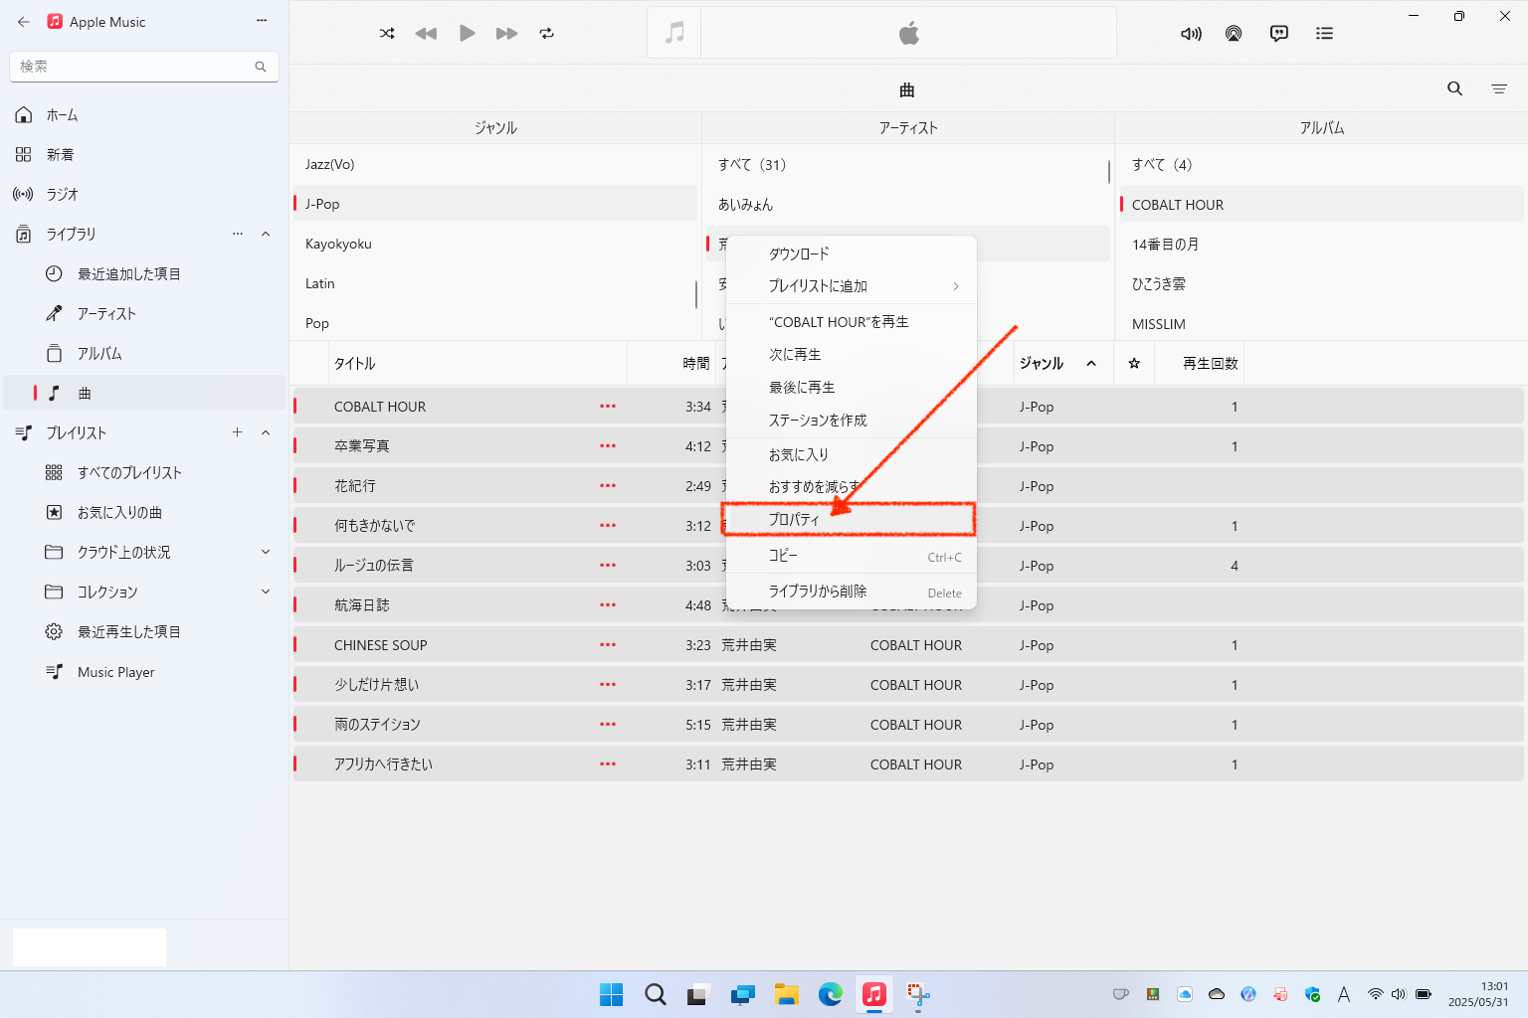
Task: Click the ジャンル column header to sort
Action: (1042, 364)
